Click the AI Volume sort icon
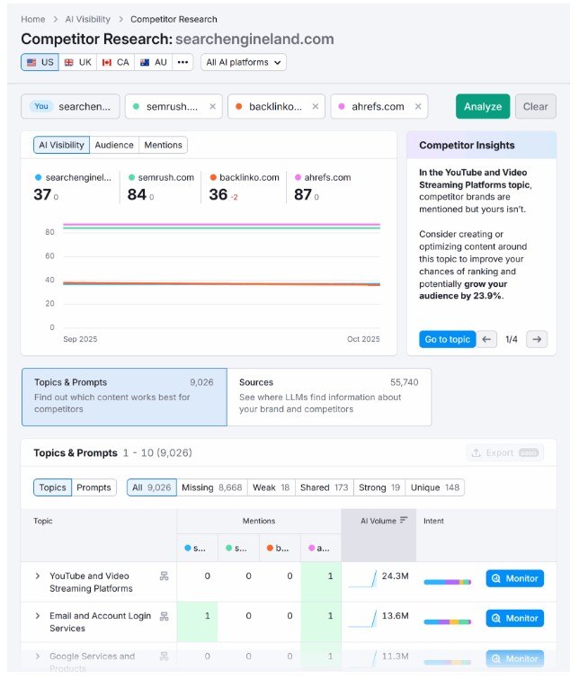Viewport: 579px width, 679px height. click(404, 520)
